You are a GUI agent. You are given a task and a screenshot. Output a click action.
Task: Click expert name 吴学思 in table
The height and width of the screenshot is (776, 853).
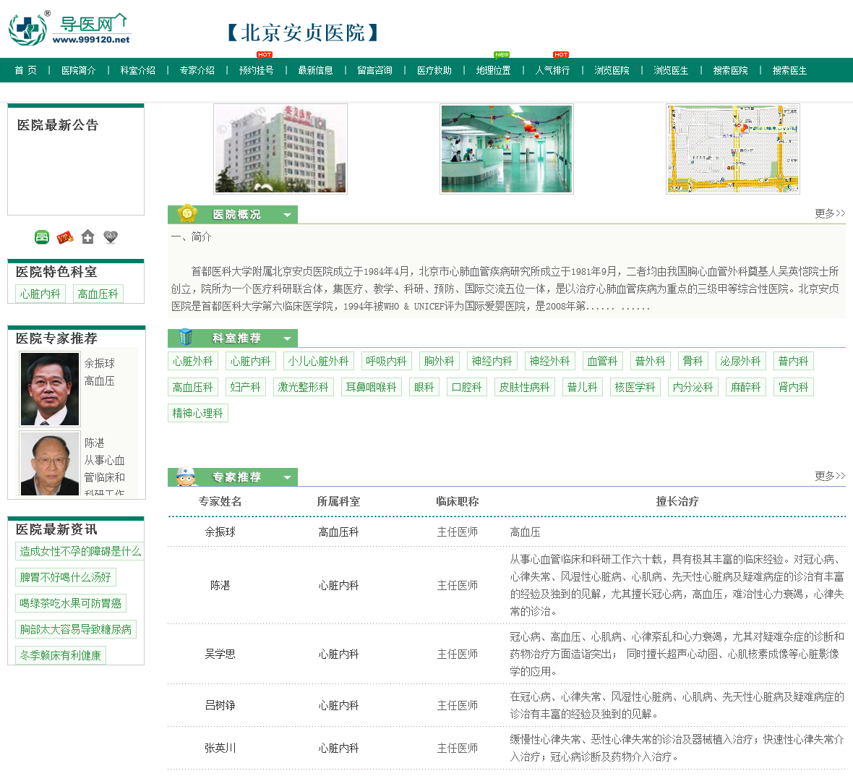[220, 654]
